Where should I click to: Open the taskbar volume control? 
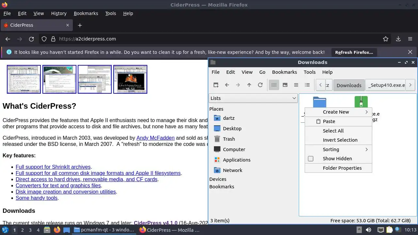coord(369,230)
